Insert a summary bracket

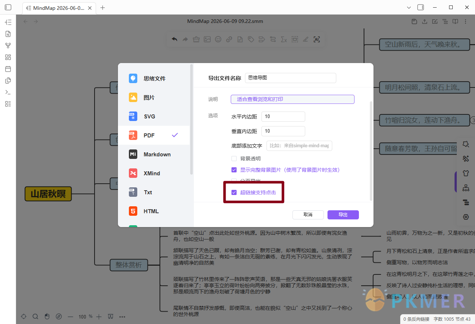pyautogui.click(x=262, y=39)
